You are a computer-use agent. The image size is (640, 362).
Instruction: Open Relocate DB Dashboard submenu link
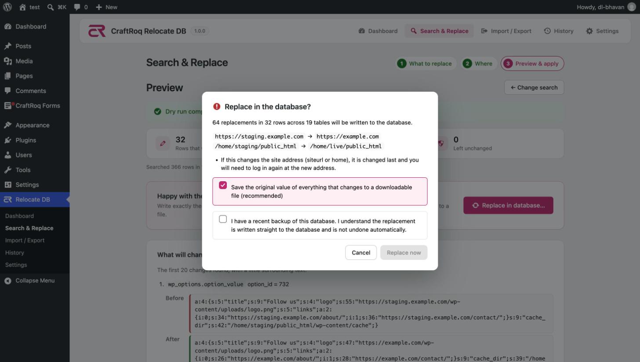coord(19,216)
